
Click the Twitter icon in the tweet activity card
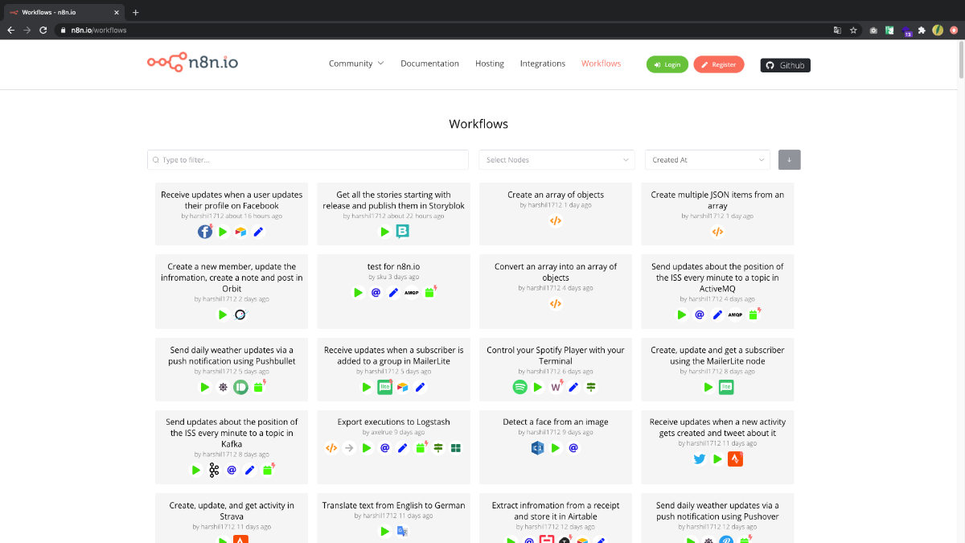click(700, 459)
